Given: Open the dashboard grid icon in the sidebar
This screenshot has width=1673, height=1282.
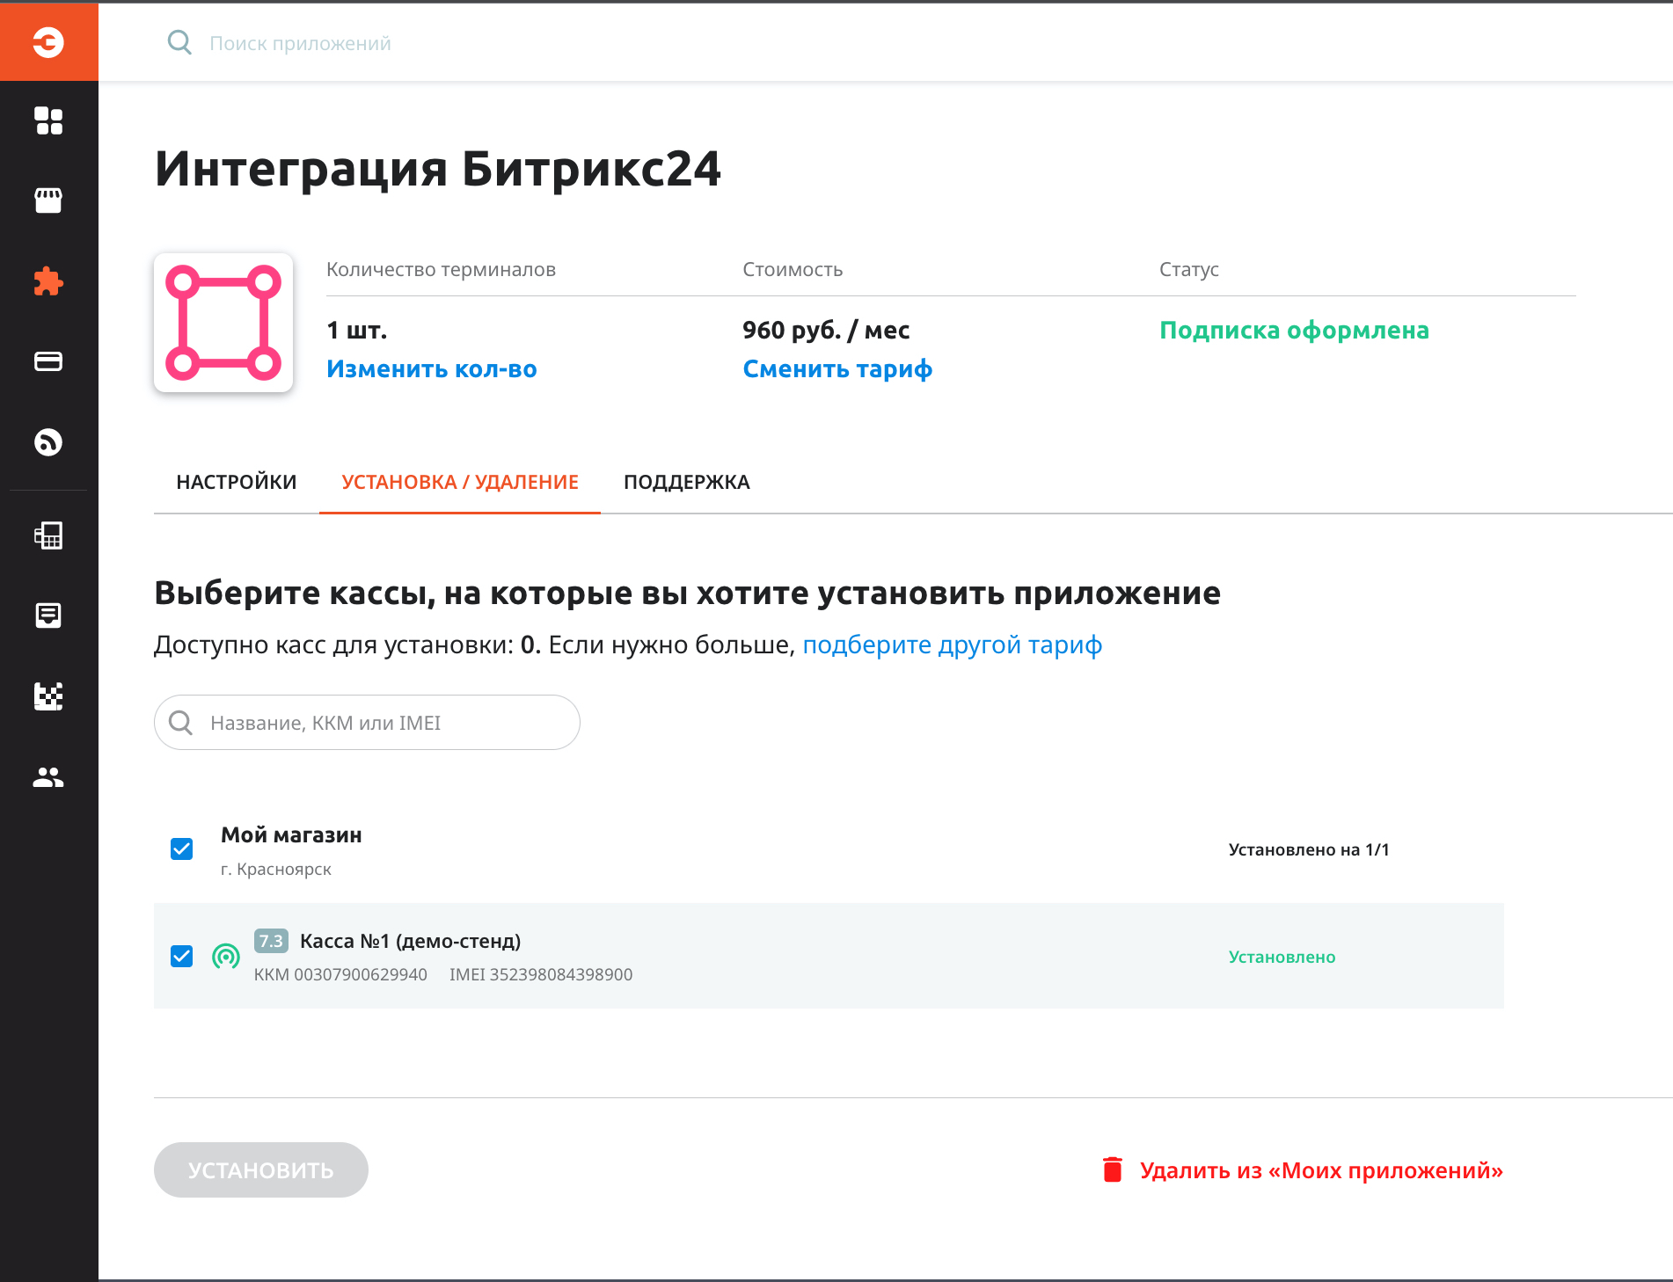Looking at the screenshot, I should pyautogui.click(x=48, y=121).
